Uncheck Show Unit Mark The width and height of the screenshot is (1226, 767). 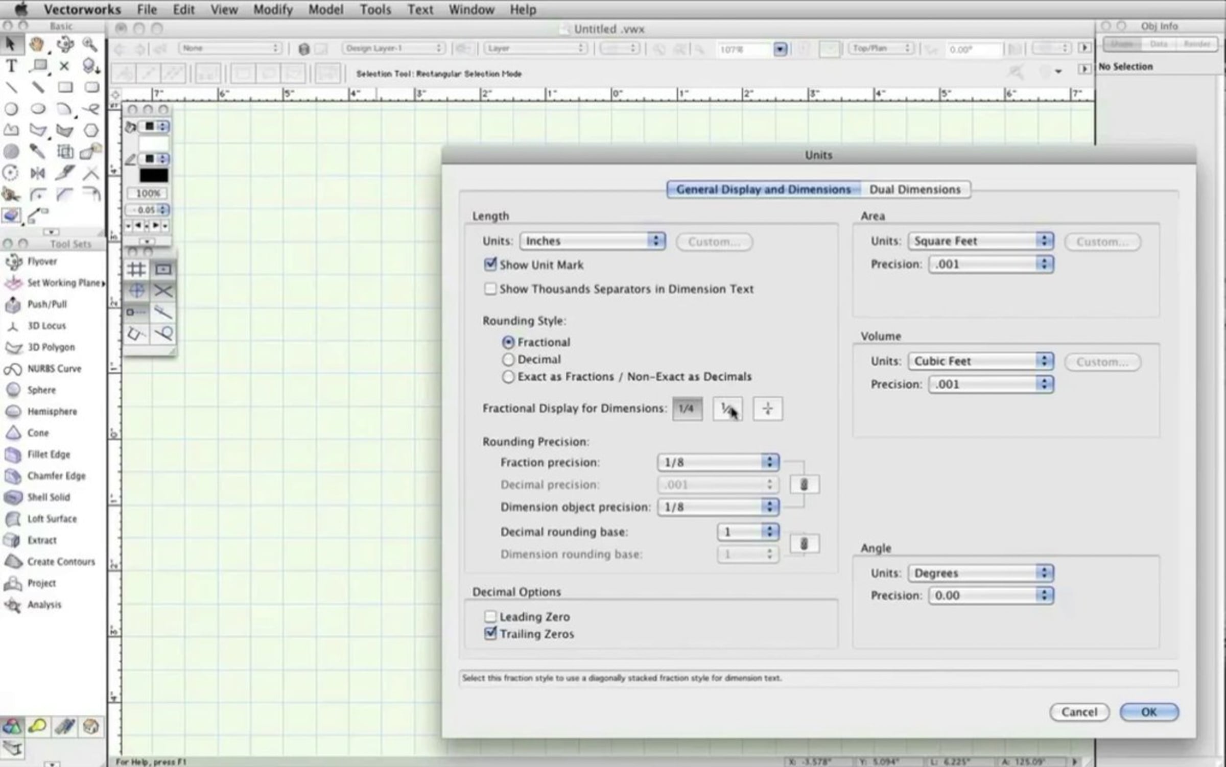(490, 265)
